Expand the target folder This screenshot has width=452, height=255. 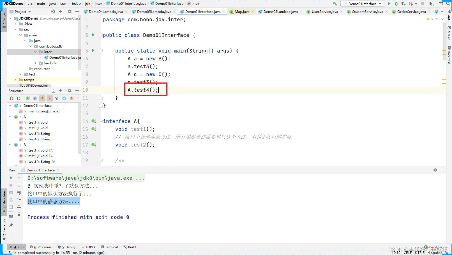pyautogui.click(x=15, y=80)
